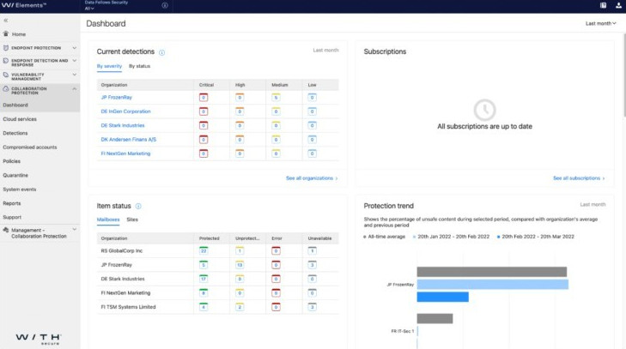Viewport: 626px width, 349px height.
Task: Open the info icon next to Data Fellows Security
Action: [x=165, y=5]
